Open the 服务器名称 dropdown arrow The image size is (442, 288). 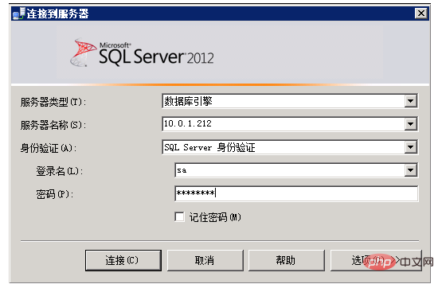pos(411,124)
